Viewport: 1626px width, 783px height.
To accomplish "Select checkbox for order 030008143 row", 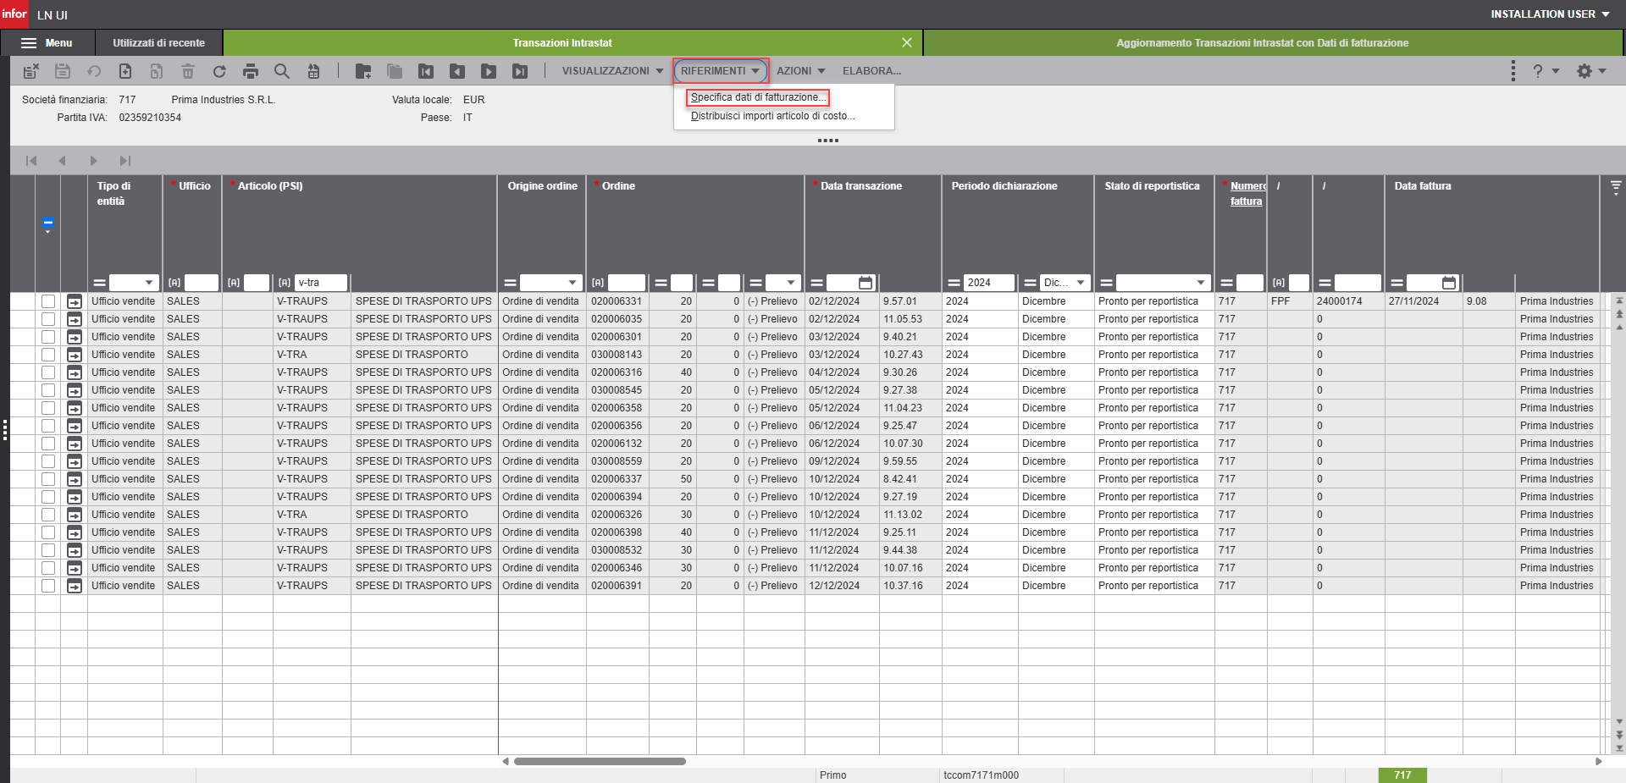I will click(48, 355).
